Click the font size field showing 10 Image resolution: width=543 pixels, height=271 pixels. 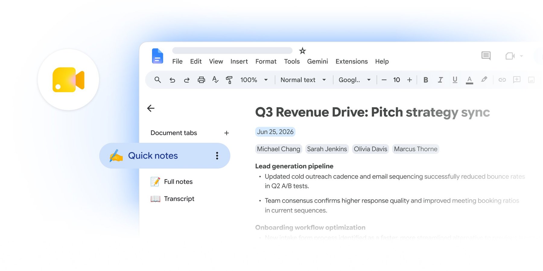(x=397, y=80)
